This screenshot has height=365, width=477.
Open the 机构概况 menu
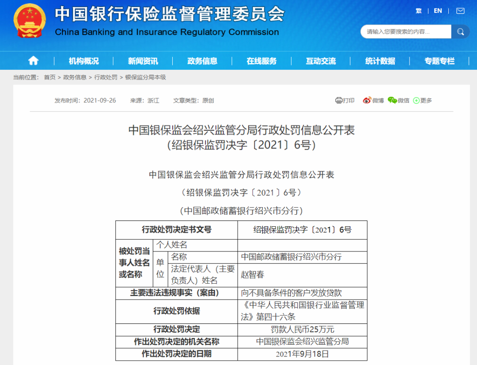coord(83,61)
